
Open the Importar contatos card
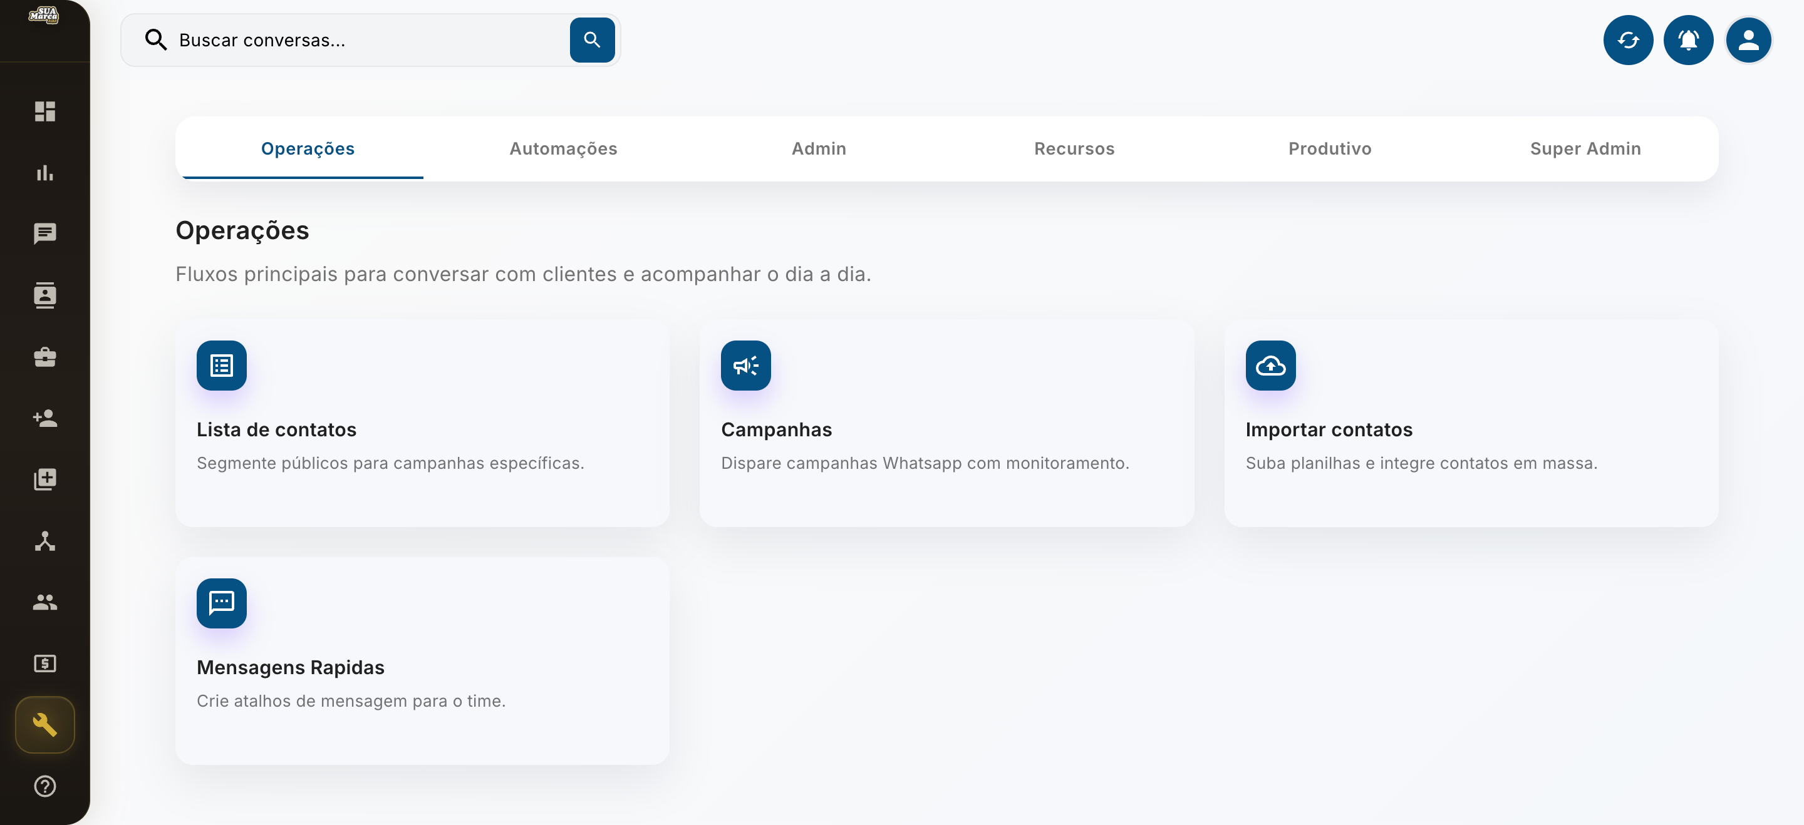tap(1471, 423)
